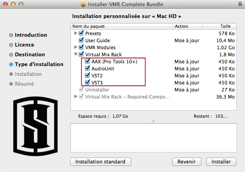Uncheck the AAX (Pro Tools 10+) checkbox
Screen dimensions: 245x172
pos(87,62)
